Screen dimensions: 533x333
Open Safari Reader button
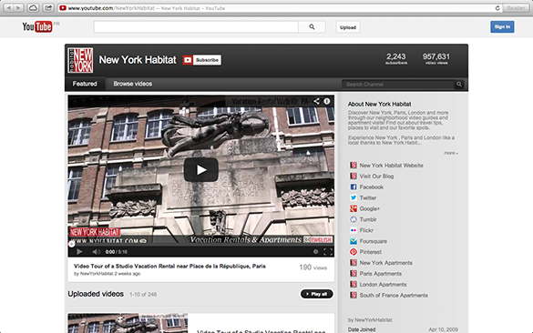(516, 8)
